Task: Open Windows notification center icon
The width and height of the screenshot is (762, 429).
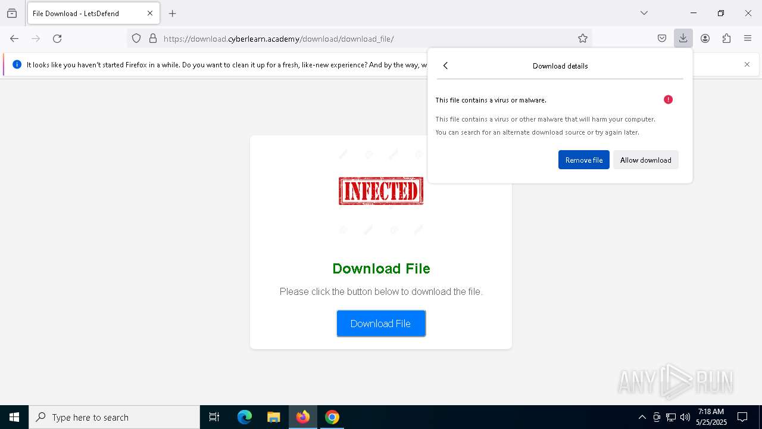Action: (743, 417)
